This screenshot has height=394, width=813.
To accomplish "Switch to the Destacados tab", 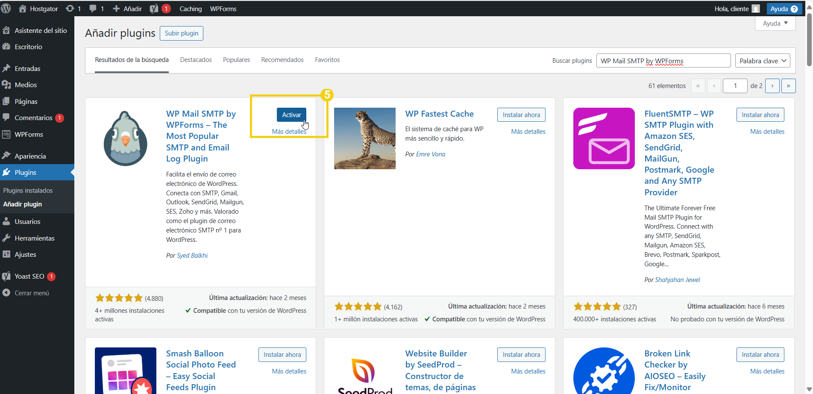I will 196,60.
